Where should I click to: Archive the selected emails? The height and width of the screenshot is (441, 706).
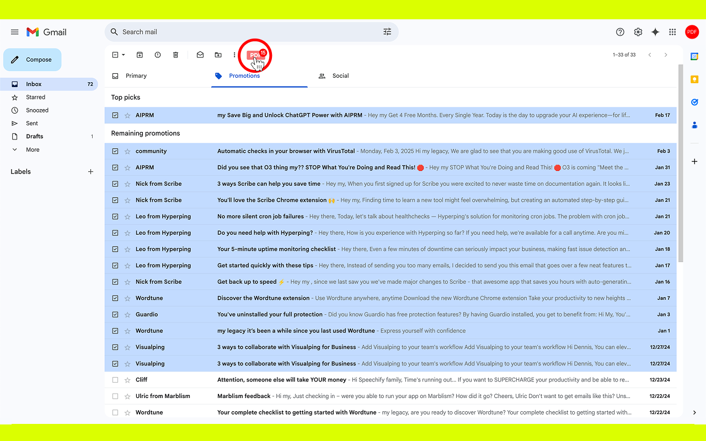tap(140, 55)
